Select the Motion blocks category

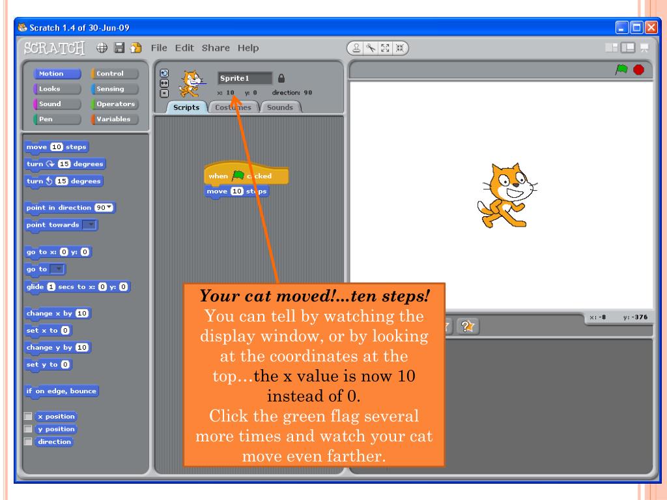tap(57, 74)
